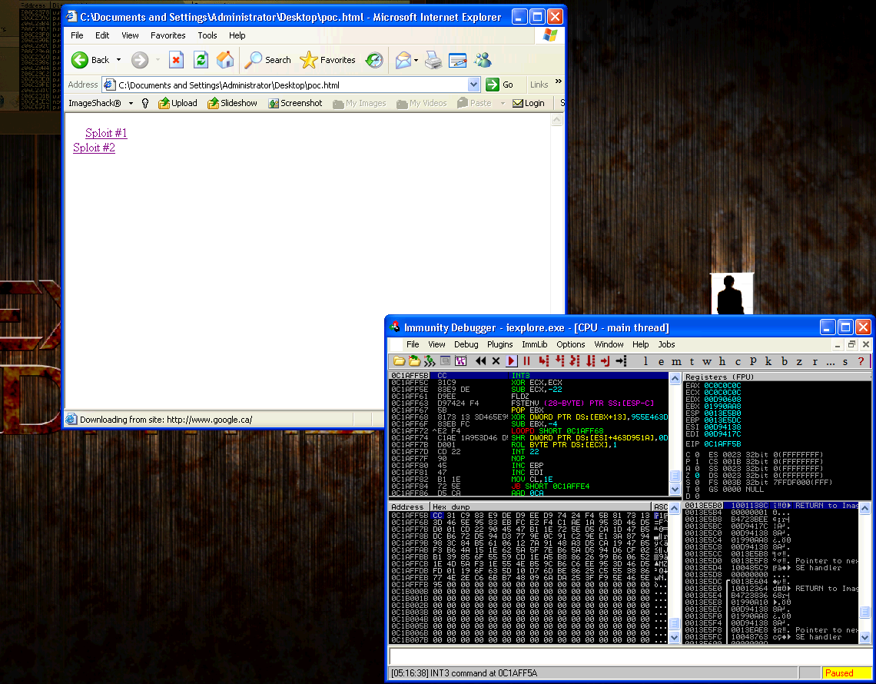Expand the Links toolbar chevron

558,81
